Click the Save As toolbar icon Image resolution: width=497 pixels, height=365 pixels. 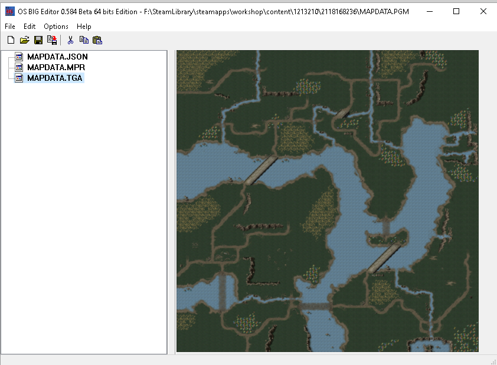click(x=52, y=40)
